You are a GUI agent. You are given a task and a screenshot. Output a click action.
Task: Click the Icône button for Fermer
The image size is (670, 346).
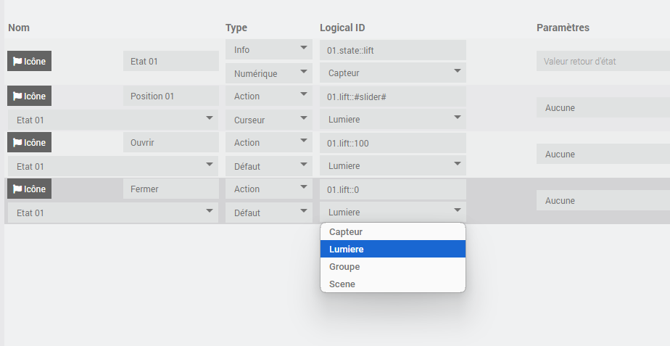(30, 189)
